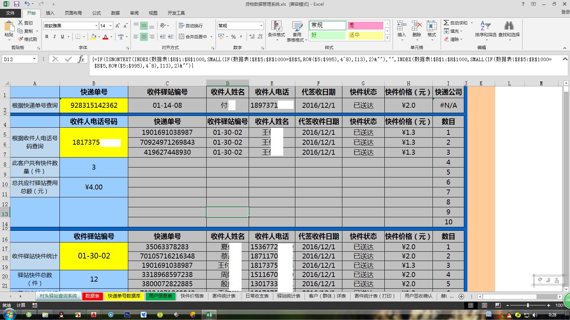The width and height of the screenshot is (570, 320).
Task: Toggle Italic formatting
Action: click(x=55, y=37)
